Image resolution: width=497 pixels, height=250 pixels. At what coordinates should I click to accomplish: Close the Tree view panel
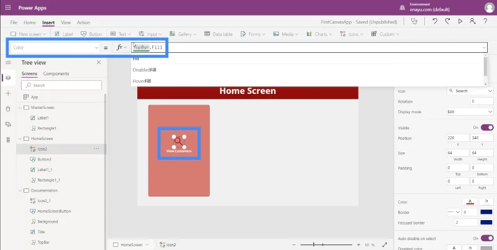point(99,62)
